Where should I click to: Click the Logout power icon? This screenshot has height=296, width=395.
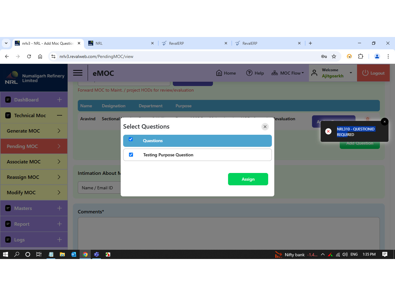pyautogui.click(x=365, y=73)
